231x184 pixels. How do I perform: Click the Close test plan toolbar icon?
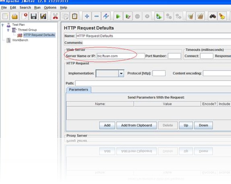coord(24,16)
